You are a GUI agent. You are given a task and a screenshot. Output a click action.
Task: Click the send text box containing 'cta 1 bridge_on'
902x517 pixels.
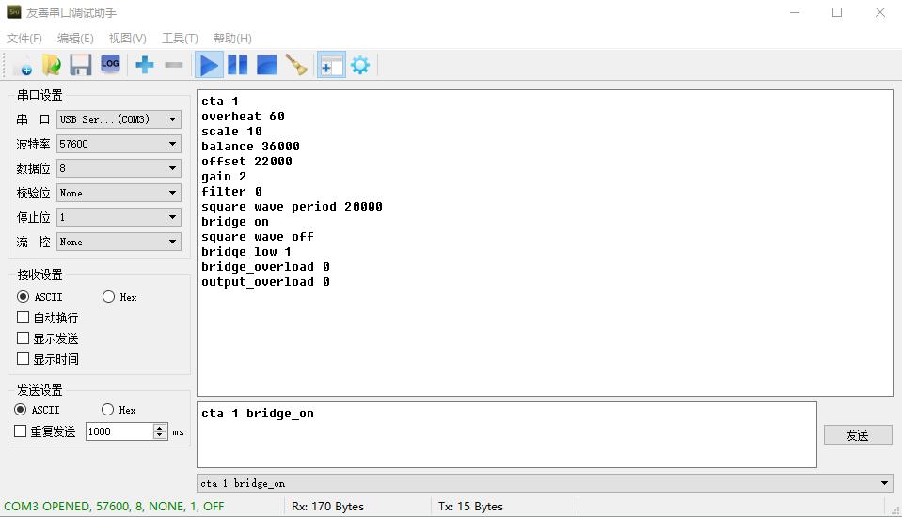pos(506,434)
